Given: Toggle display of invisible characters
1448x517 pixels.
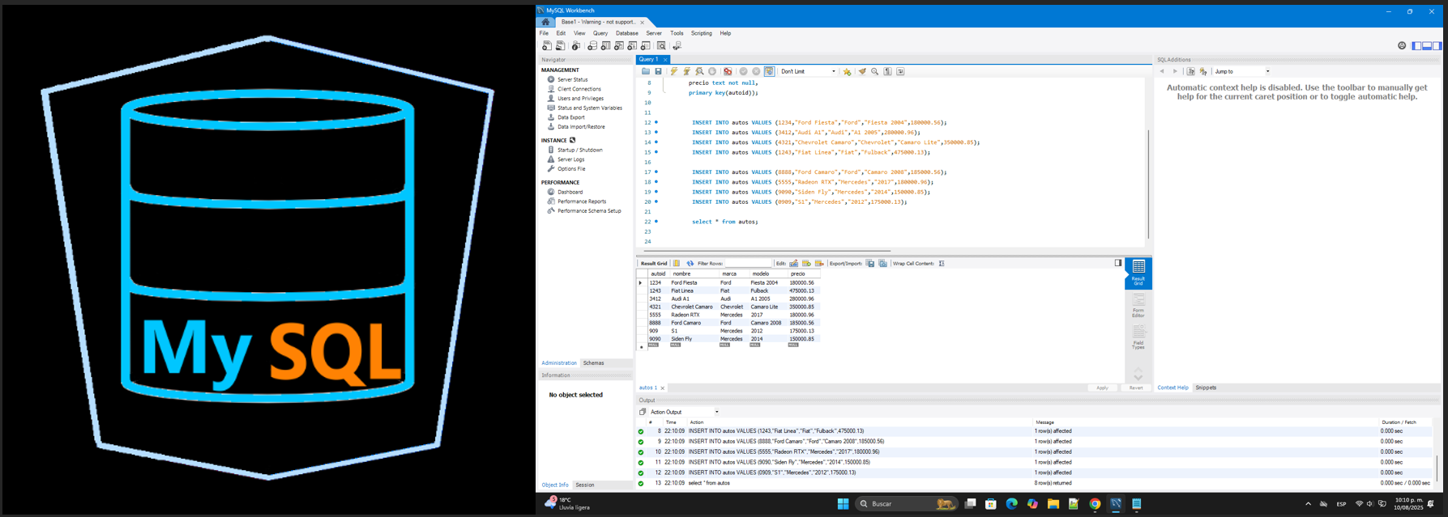Looking at the screenshot, I should pos(888,71).
